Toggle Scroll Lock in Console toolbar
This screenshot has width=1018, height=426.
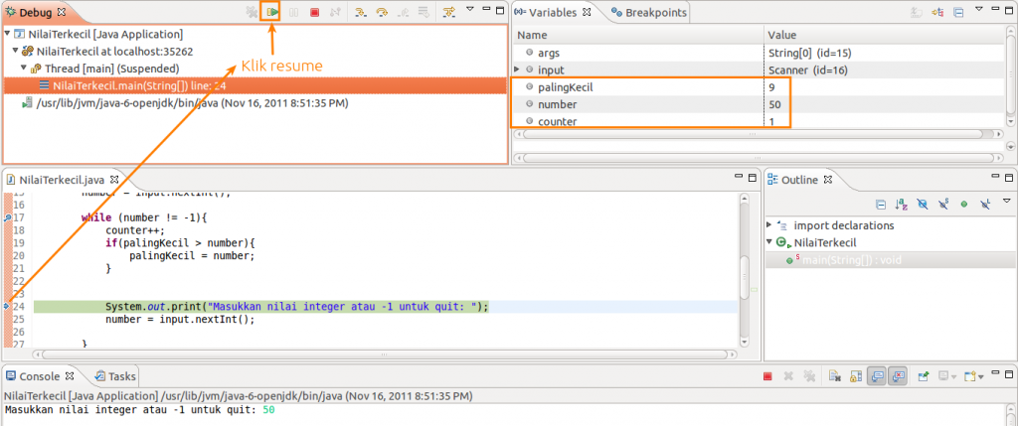tap(856, 376)
